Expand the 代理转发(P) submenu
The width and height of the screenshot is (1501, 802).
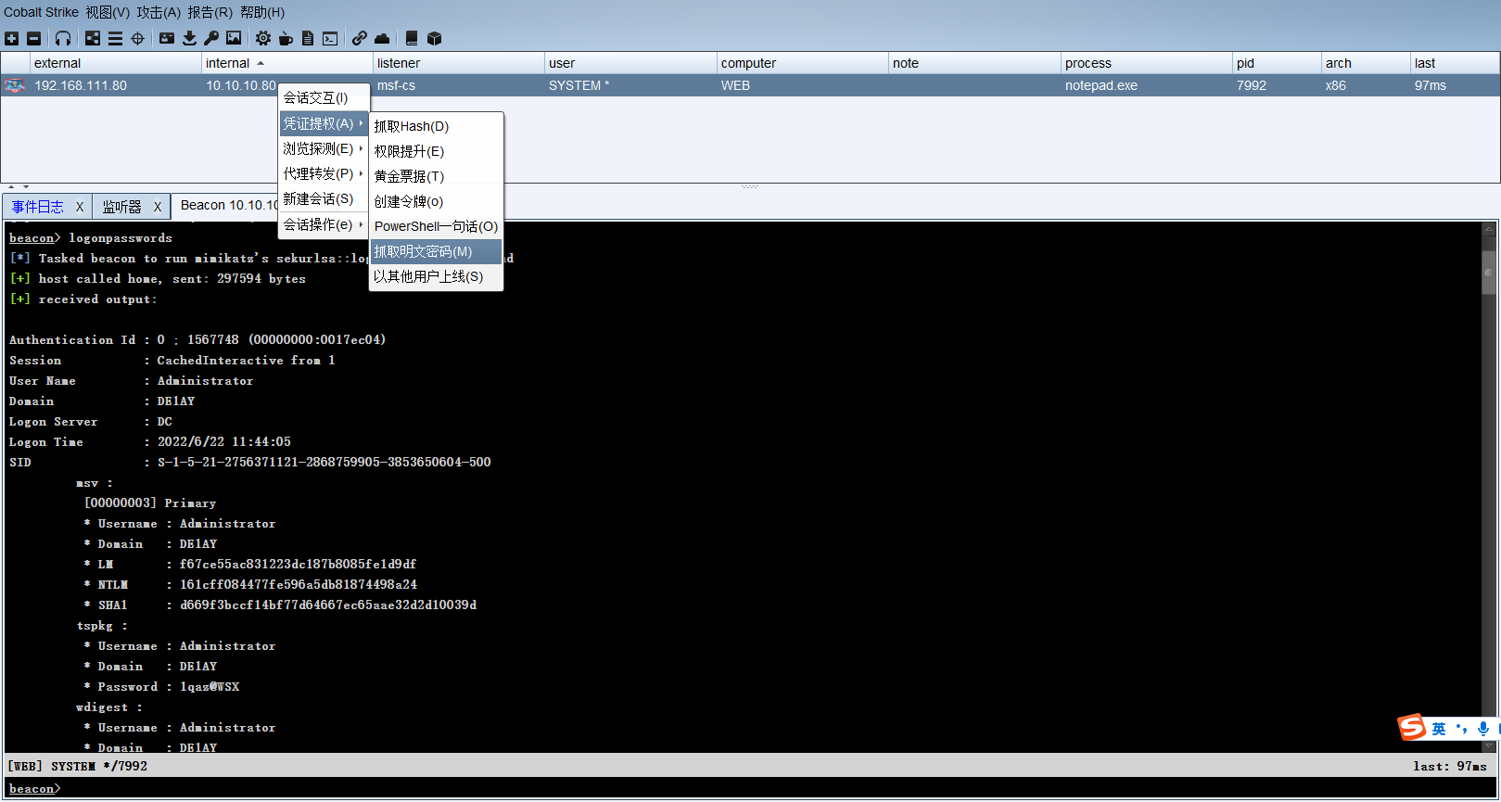tap(324, 173)
